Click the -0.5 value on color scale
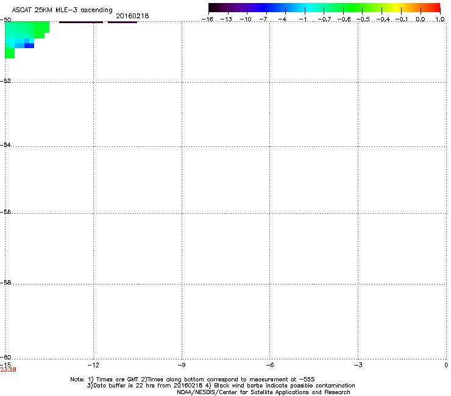This screenshot has height=396, width=451. (363, 19)
